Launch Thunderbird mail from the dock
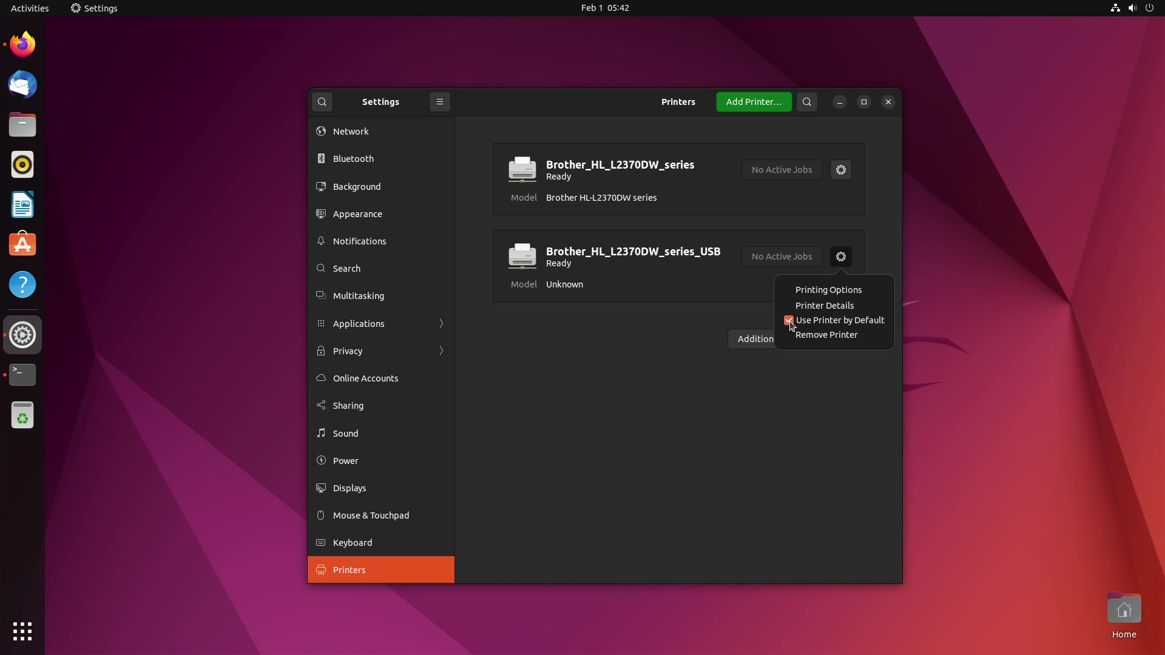Image resolution: width=1165 pixels, height=655 pixels. (x=22, y=84)
